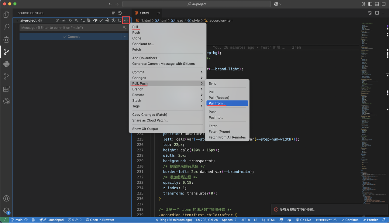Screen dimensions: 389x223
Task: Choose Copy Changes (Patch)
Action: pos(167,115)
